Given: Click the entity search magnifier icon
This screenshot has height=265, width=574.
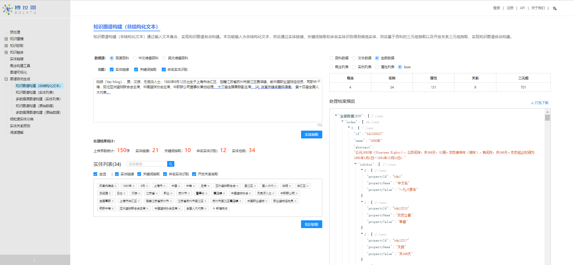Looking at the screenshot, I should (171, 164).
